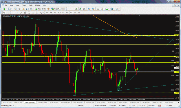This screenshot has width=181, height=108.
Task: Switch to M1 timeframe
Action: 47,13
